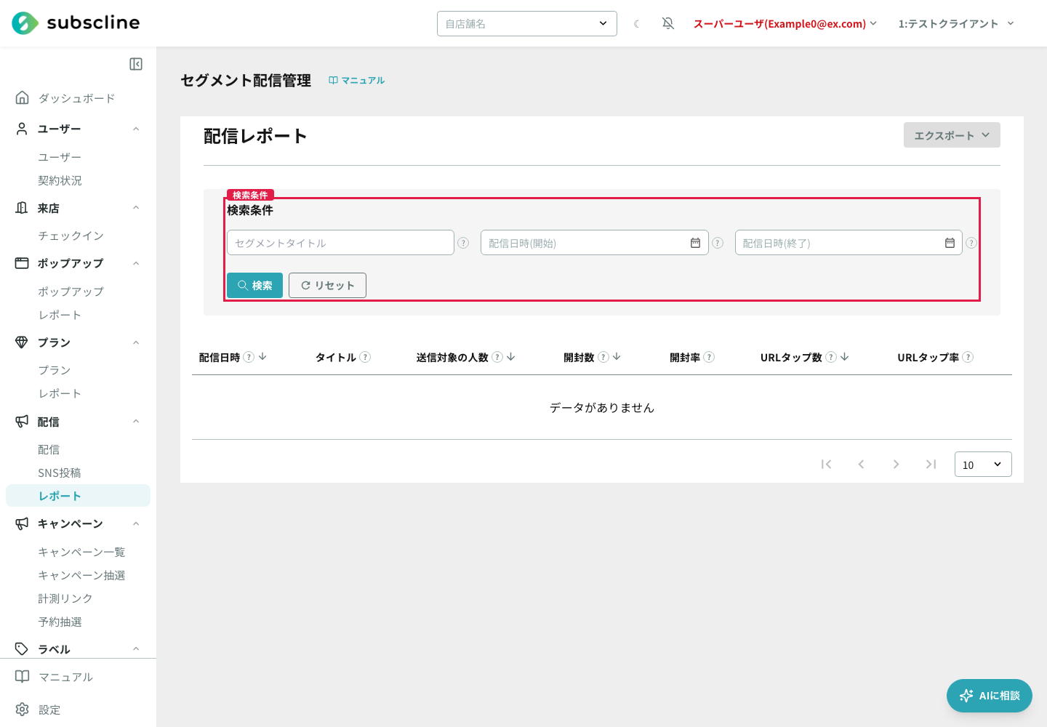
Task: Show help for 送信対象の人数 column
Action: (x=497, y=357)
